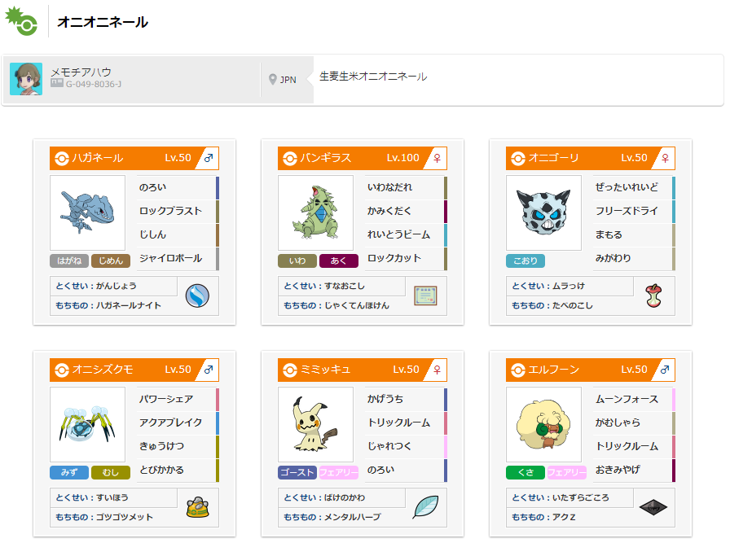
Task: Click the move ムーンフォース
Action: click(x=627, y=399)
